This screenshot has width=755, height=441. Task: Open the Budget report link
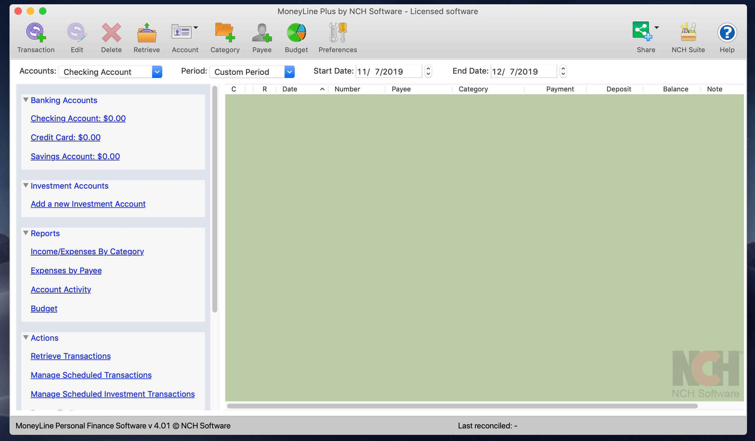click(x=44, y=309)
